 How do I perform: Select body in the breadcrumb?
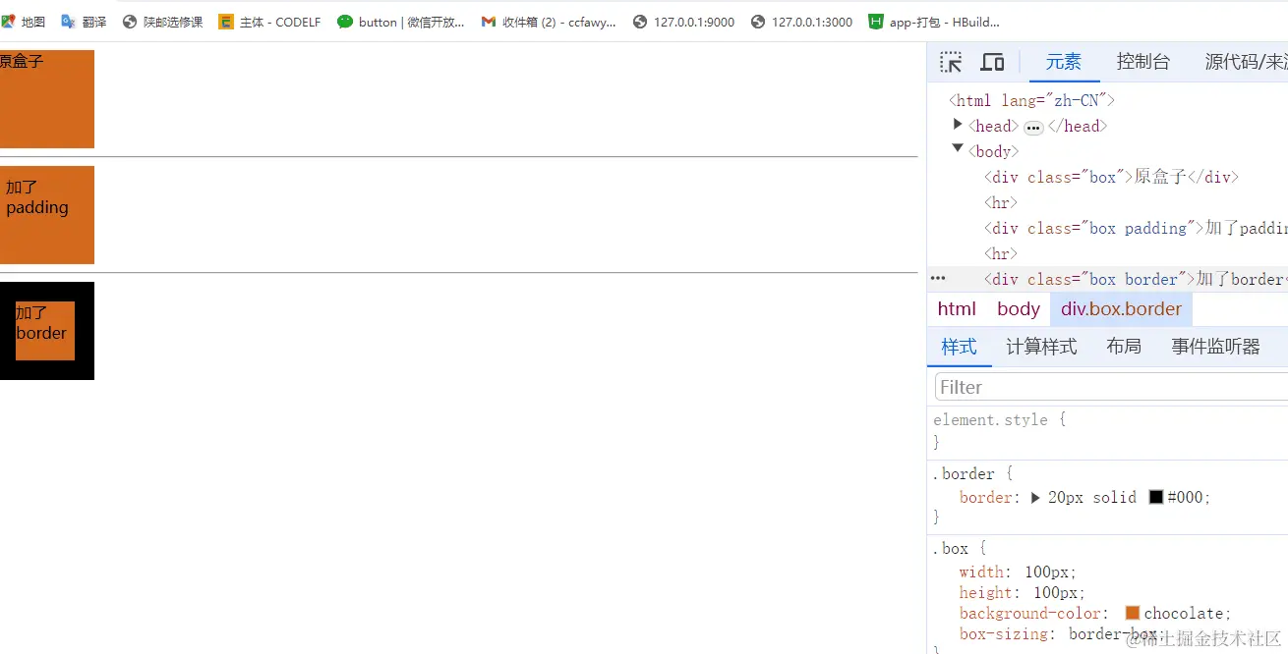tap(1018, 309)
